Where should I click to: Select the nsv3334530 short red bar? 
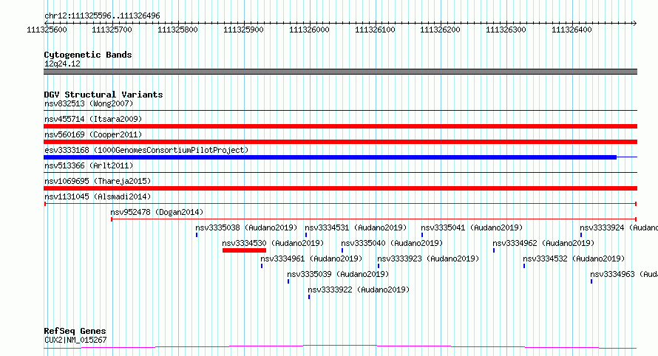[x=244, y=250]
